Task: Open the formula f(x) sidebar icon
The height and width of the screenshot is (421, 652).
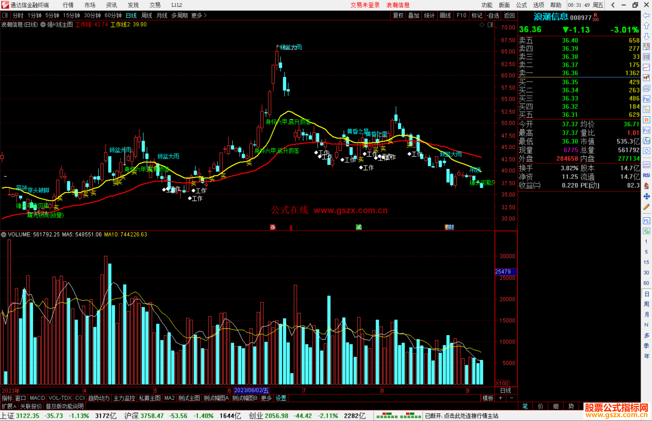Action: (x=646, y=141)
